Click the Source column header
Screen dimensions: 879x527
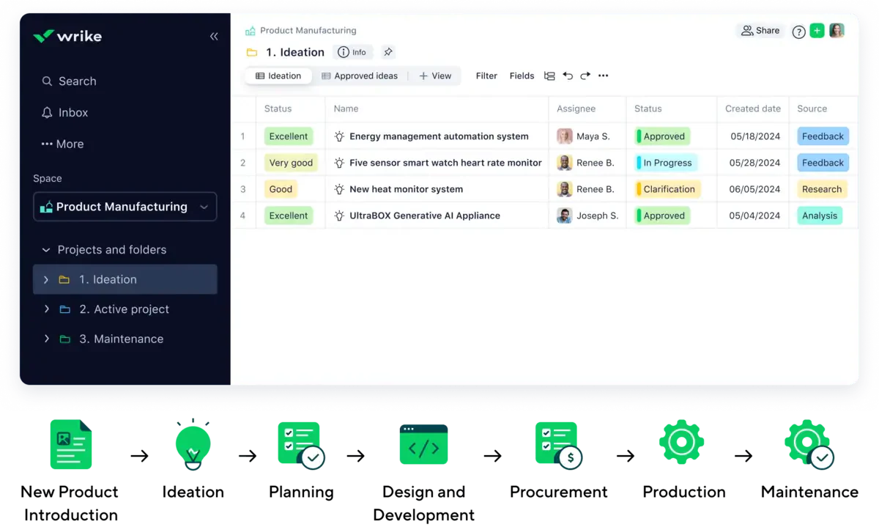point(812,108)
